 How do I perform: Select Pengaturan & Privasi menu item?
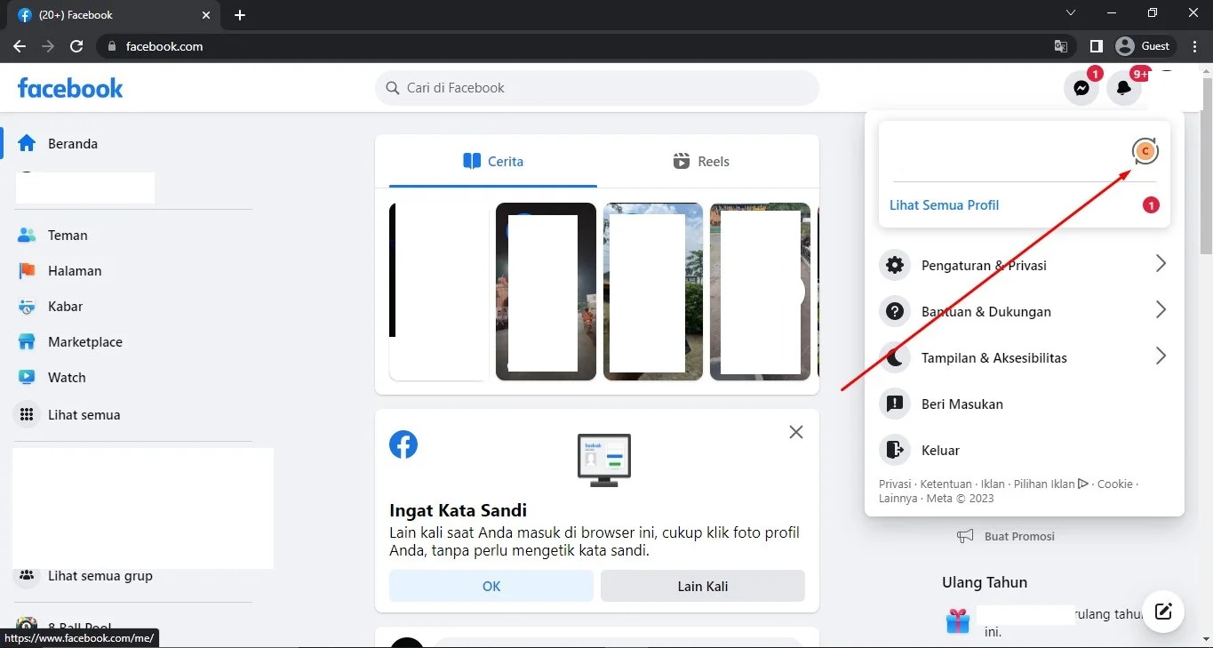1025,265
